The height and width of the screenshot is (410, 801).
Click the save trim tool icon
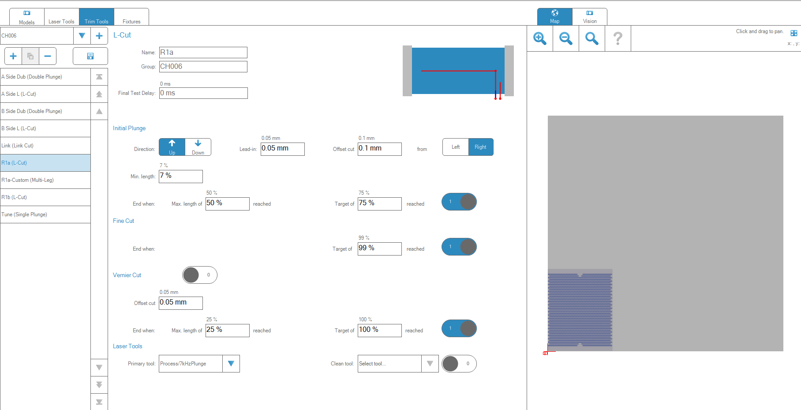pyautogui.click(x=90, y=56)
